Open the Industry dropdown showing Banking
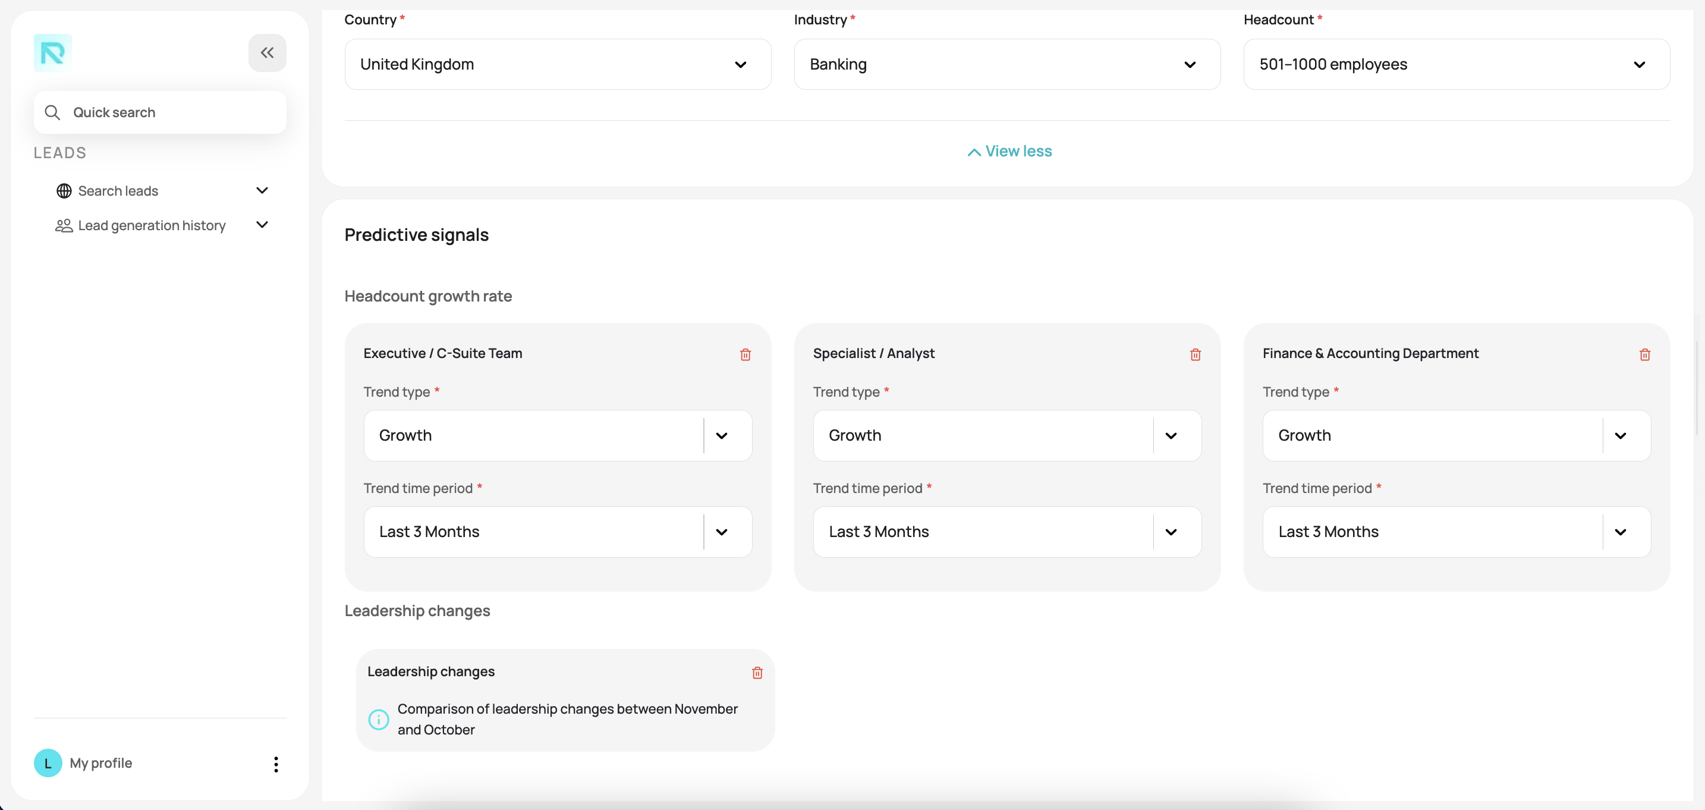Image resolution: width=1705 pixels, height=810 pixels. [1006, 64]
